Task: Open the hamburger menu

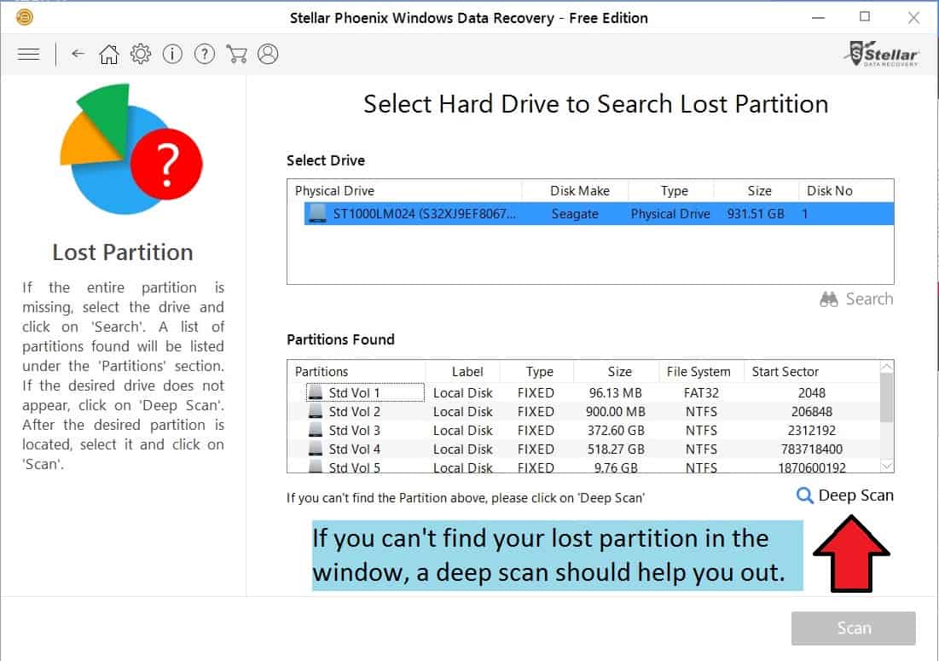Action: (28, 55)
